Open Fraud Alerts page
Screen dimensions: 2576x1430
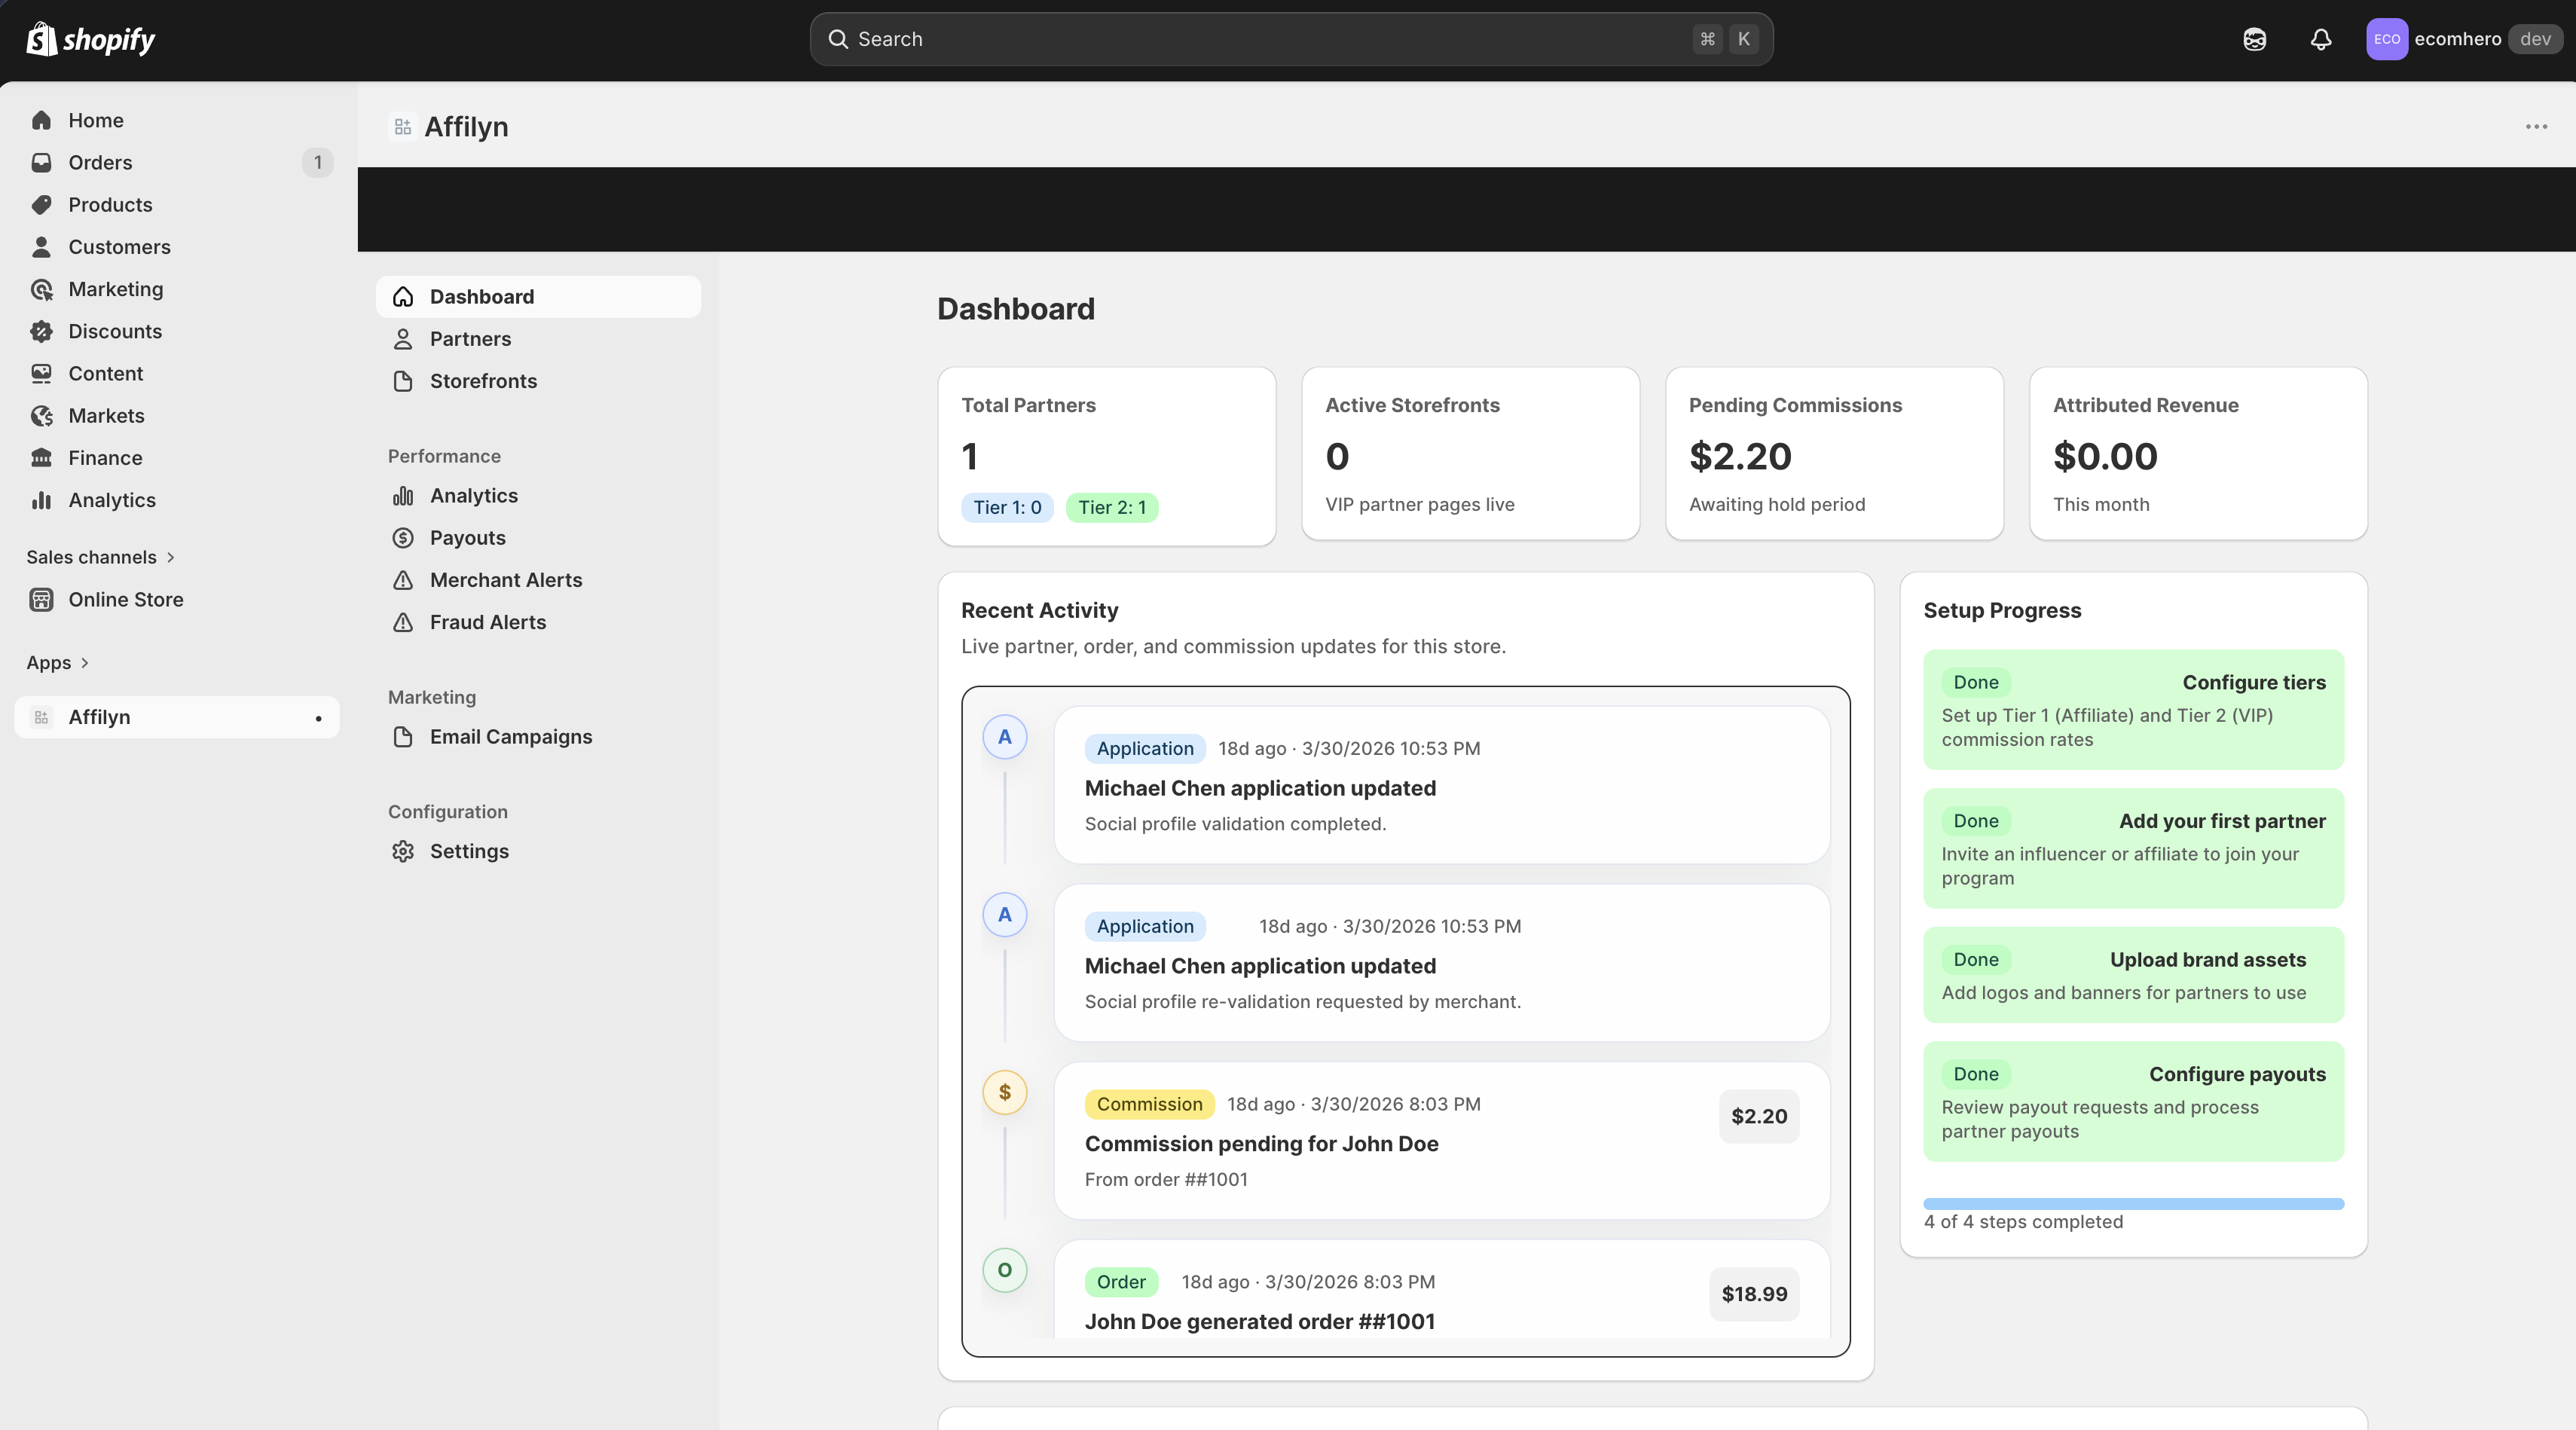(538, 622)
